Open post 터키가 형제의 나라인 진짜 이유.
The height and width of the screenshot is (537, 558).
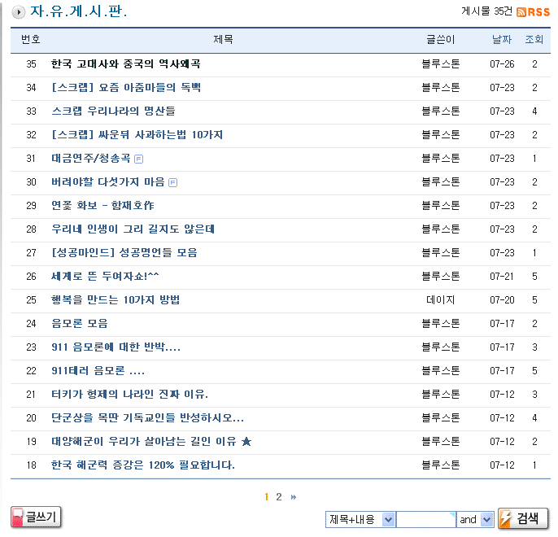pyautogui.click(x=129, y=395)
